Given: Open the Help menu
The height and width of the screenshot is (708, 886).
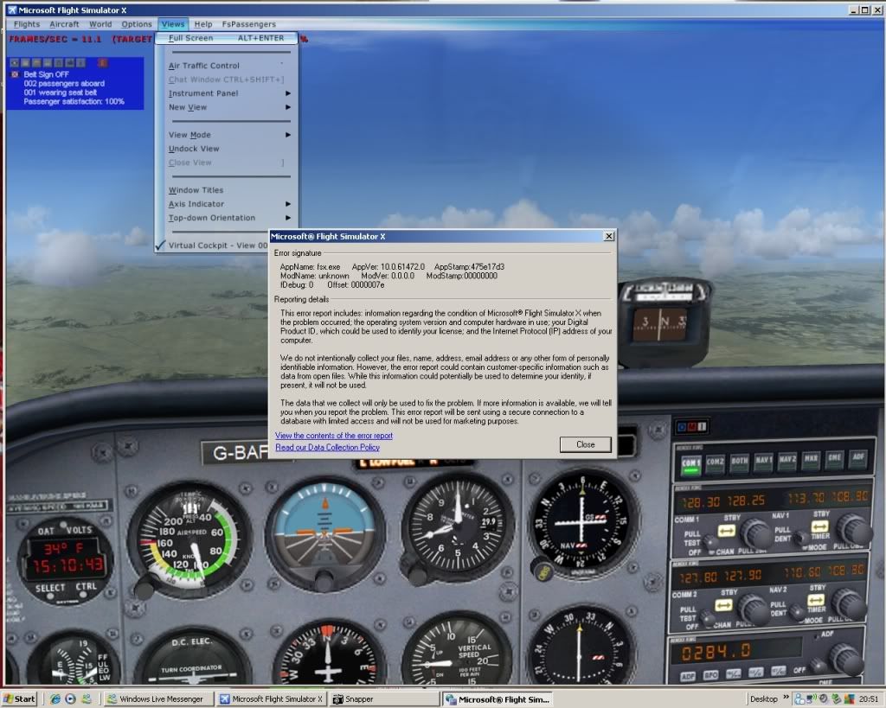Looking at the screenshot, I should click(202, 24).
